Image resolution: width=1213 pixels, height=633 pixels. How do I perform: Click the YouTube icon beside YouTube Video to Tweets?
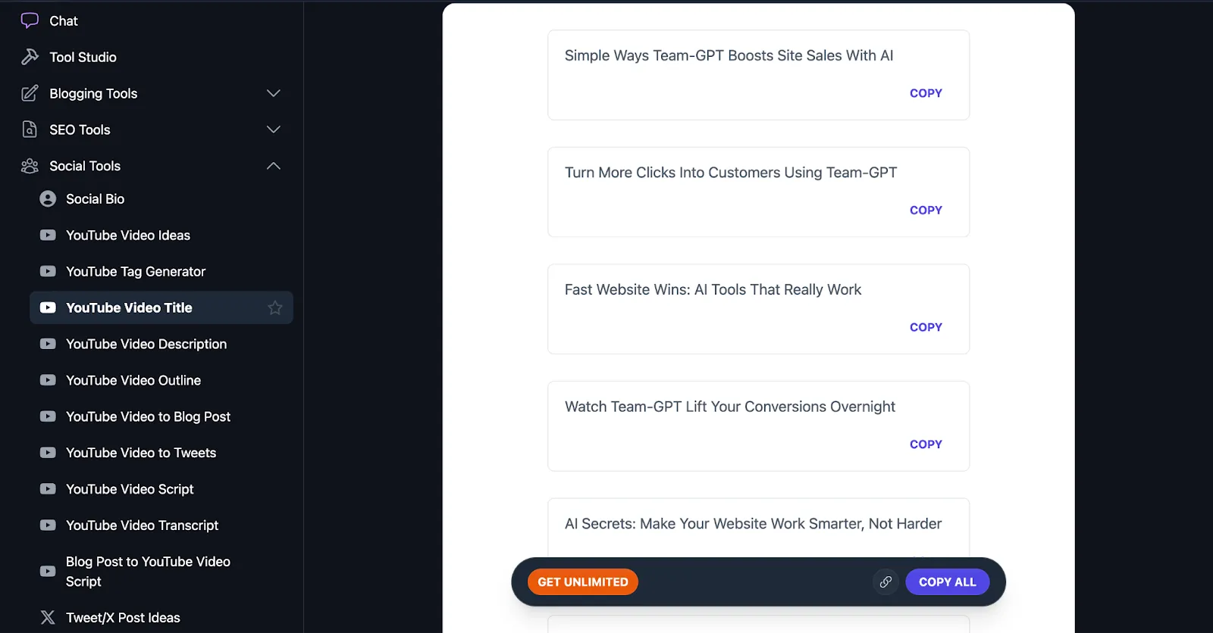point(48,453)
